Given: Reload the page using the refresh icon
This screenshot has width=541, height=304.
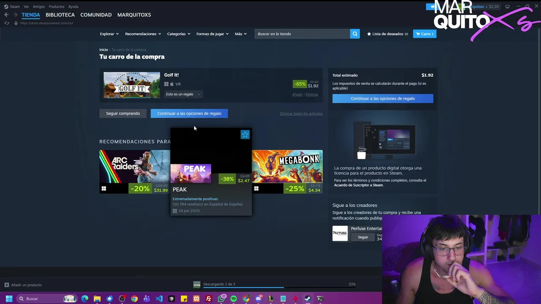Looking at the screenshot, I should pyautogui.click(x=6, y=23).
